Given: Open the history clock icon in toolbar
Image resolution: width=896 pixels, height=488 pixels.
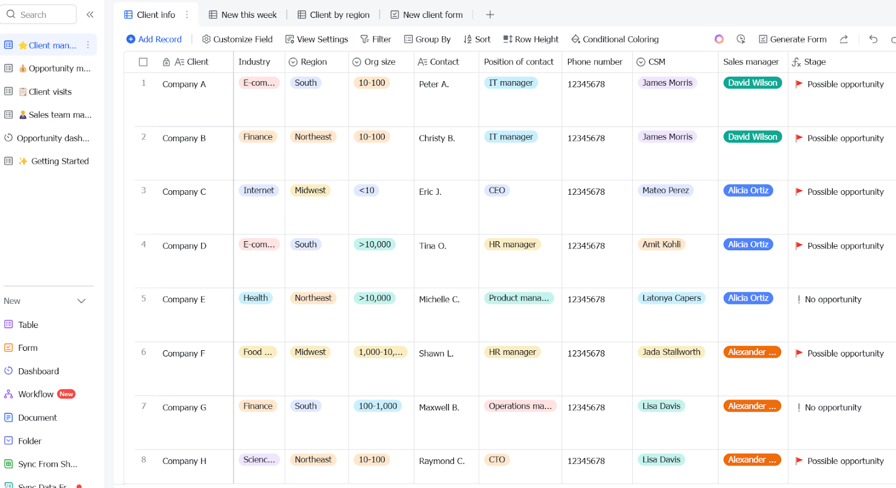Looking at the screenshot, I should 741,39.
